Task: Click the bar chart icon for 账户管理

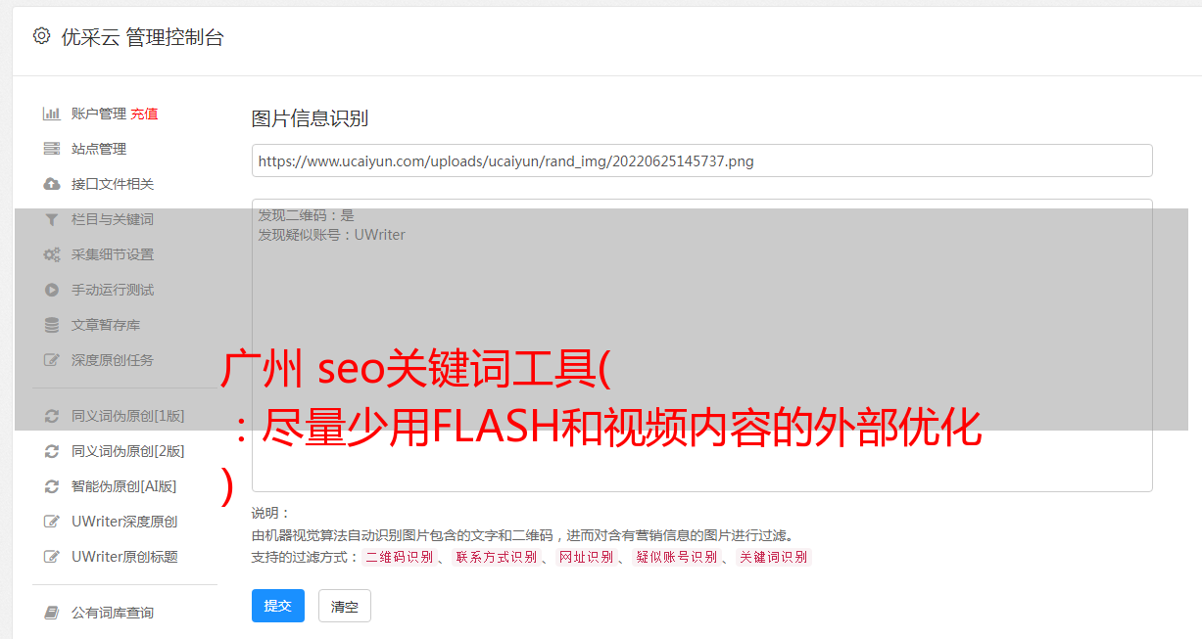Action: 52,114
